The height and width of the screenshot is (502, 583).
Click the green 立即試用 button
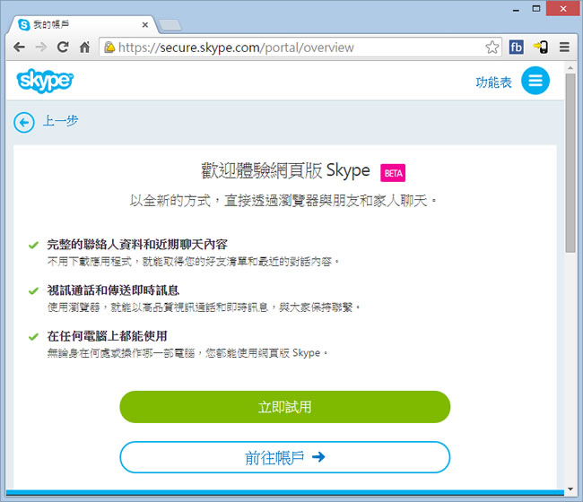285,407
